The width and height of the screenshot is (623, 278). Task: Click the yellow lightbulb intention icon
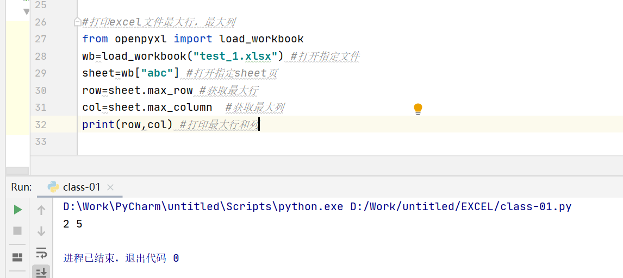[418, 109]
